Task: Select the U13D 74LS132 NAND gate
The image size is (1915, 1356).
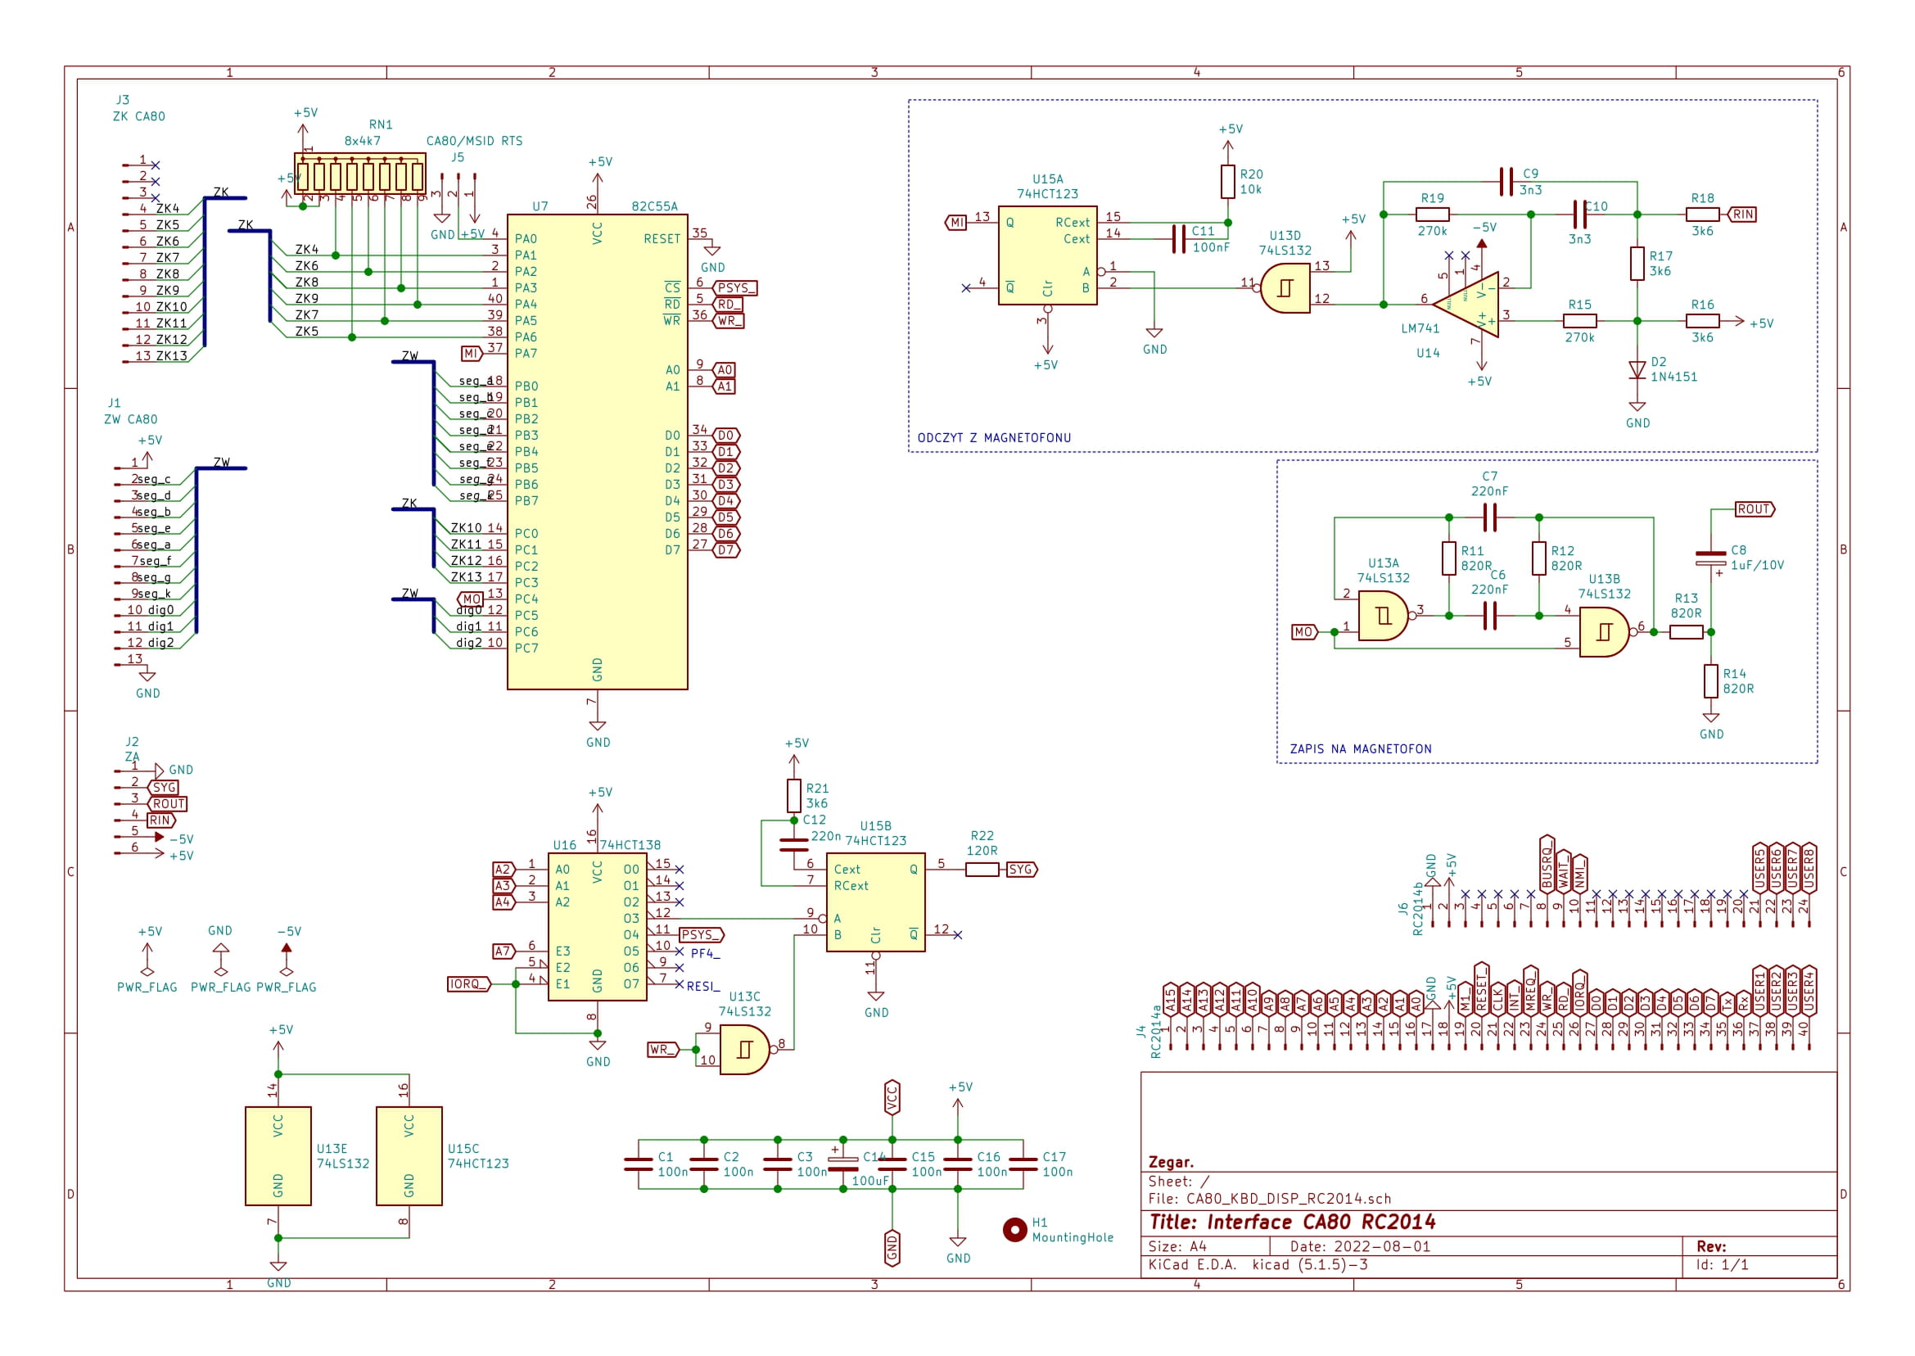Action: click(x=1284, y=288)
